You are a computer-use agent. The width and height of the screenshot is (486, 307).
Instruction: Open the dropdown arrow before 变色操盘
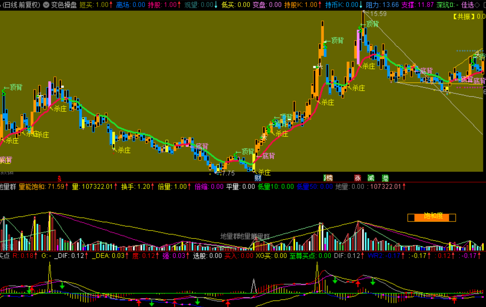coord(46,5)
